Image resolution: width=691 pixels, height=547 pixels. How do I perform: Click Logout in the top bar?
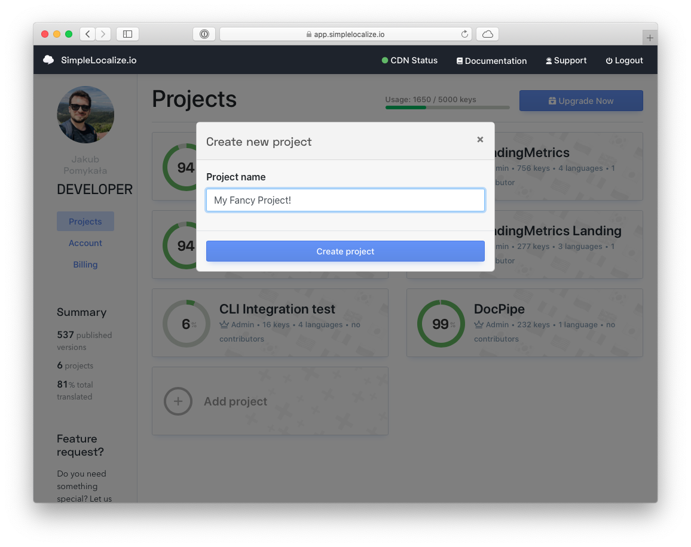coord(624,60)
